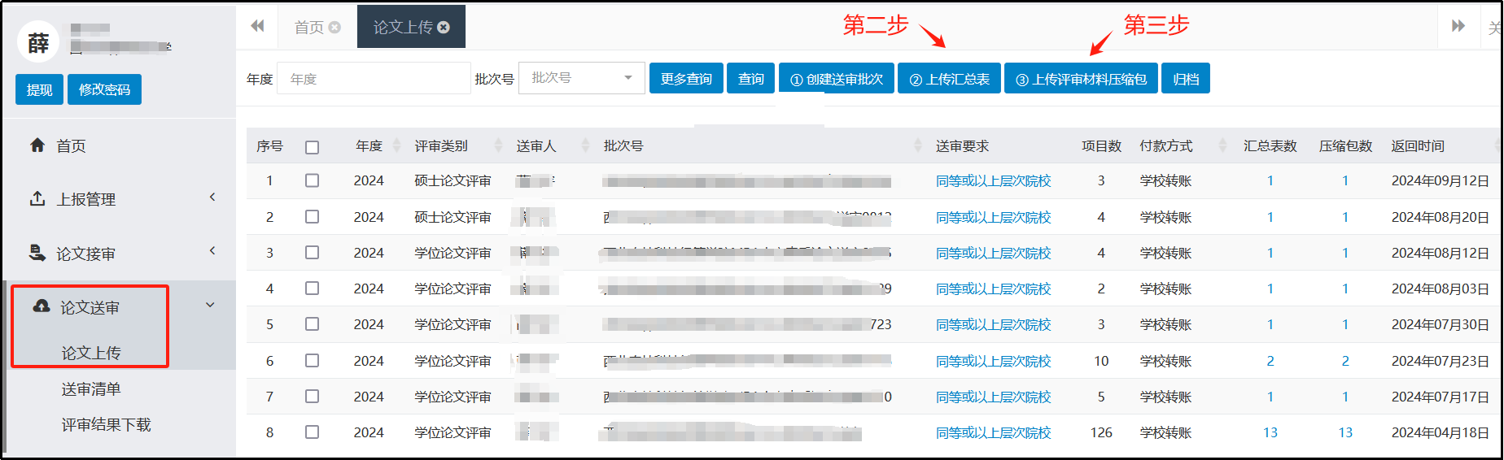1504x460 pixels.
Task: Open 同等或以上层次院校 link in row 4
Action: 994,289
